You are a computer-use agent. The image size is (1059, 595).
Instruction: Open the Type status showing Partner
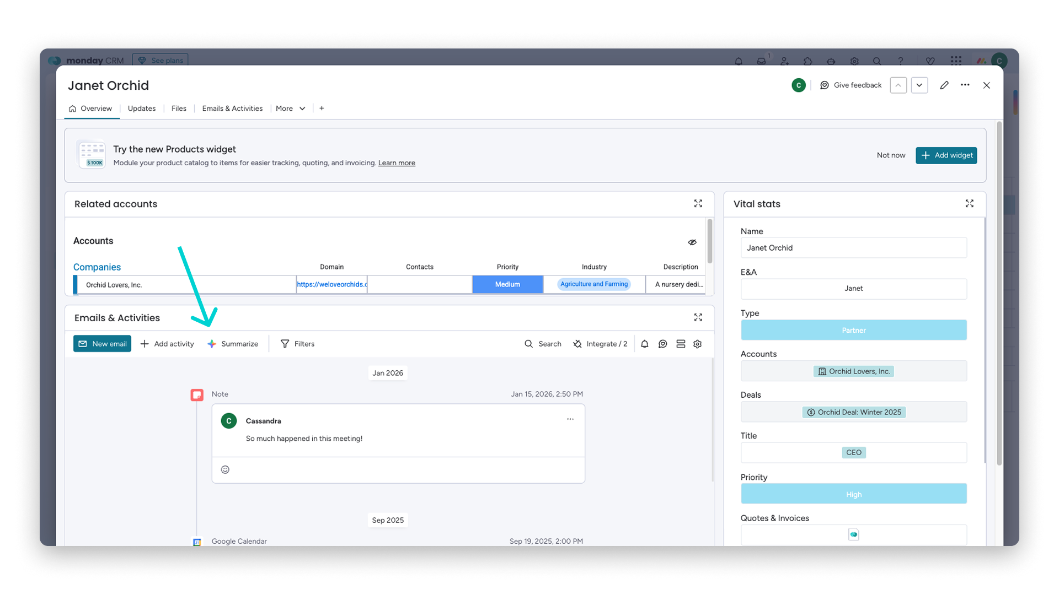pos(854,330)
